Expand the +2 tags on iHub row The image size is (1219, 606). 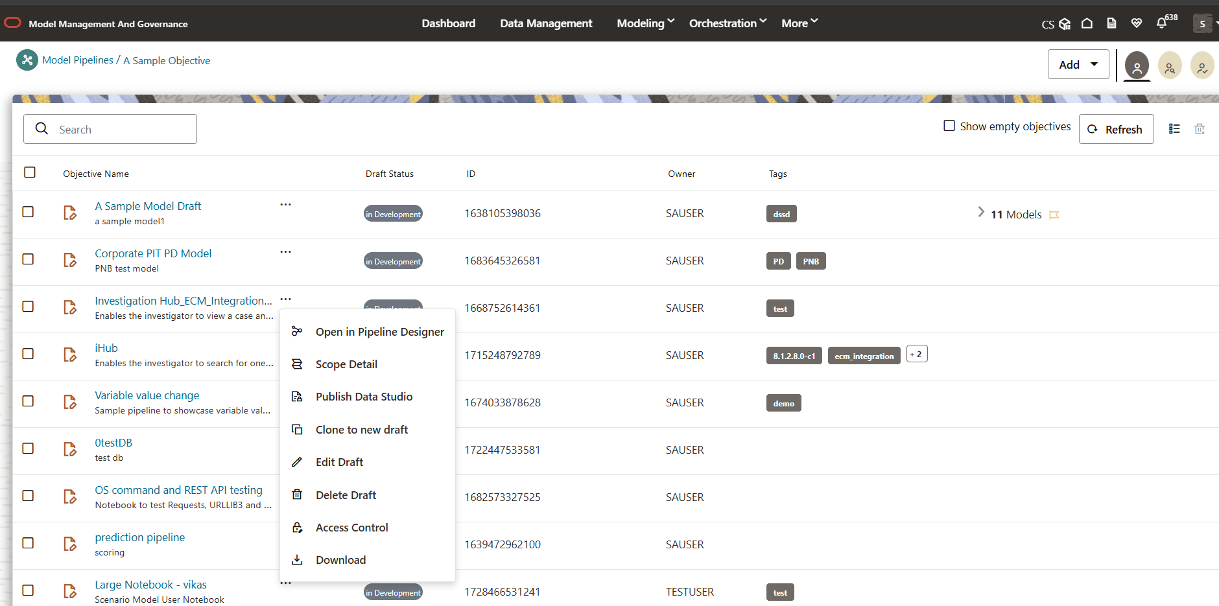pos(917,354)
